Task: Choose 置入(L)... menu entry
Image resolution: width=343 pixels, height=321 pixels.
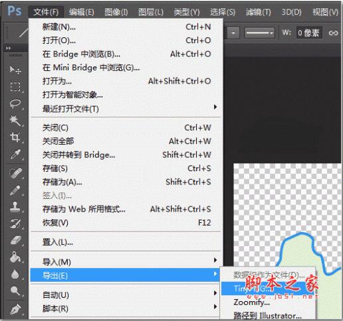Action: tap(126, 242)
